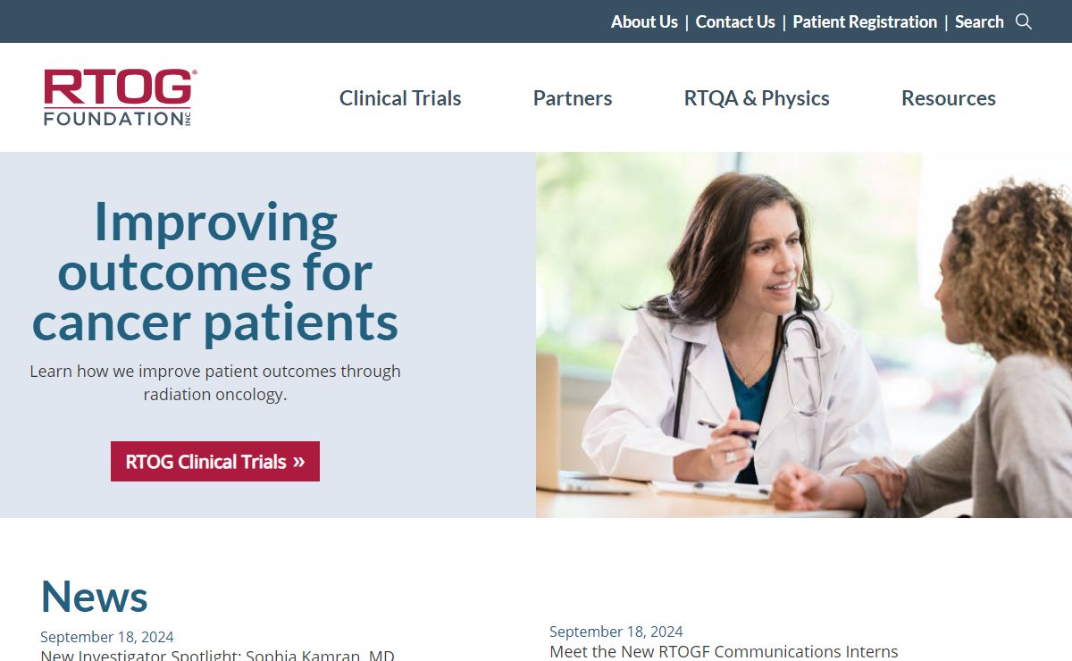The image size is (1072, 661).
Task: Click the right September 18, 2024 date
Action: (616, 632)
